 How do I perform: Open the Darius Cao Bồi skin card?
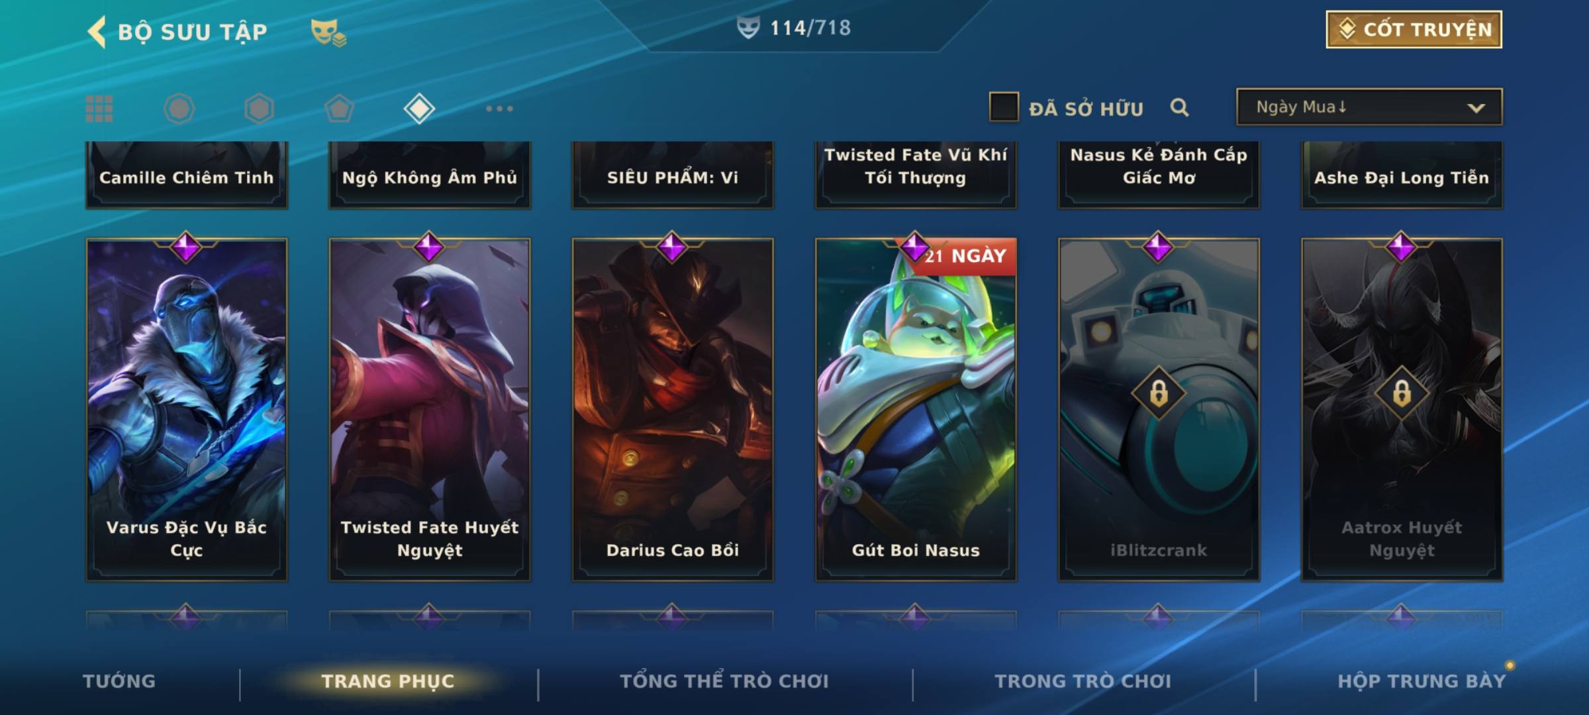pyautogui.click(x=673, y=409)
